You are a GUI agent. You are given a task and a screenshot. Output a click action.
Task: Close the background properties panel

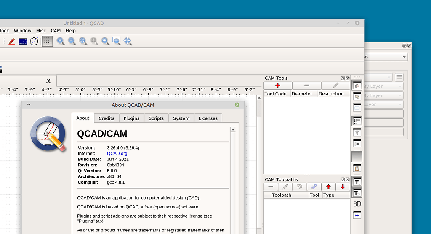tap(409, 46)
